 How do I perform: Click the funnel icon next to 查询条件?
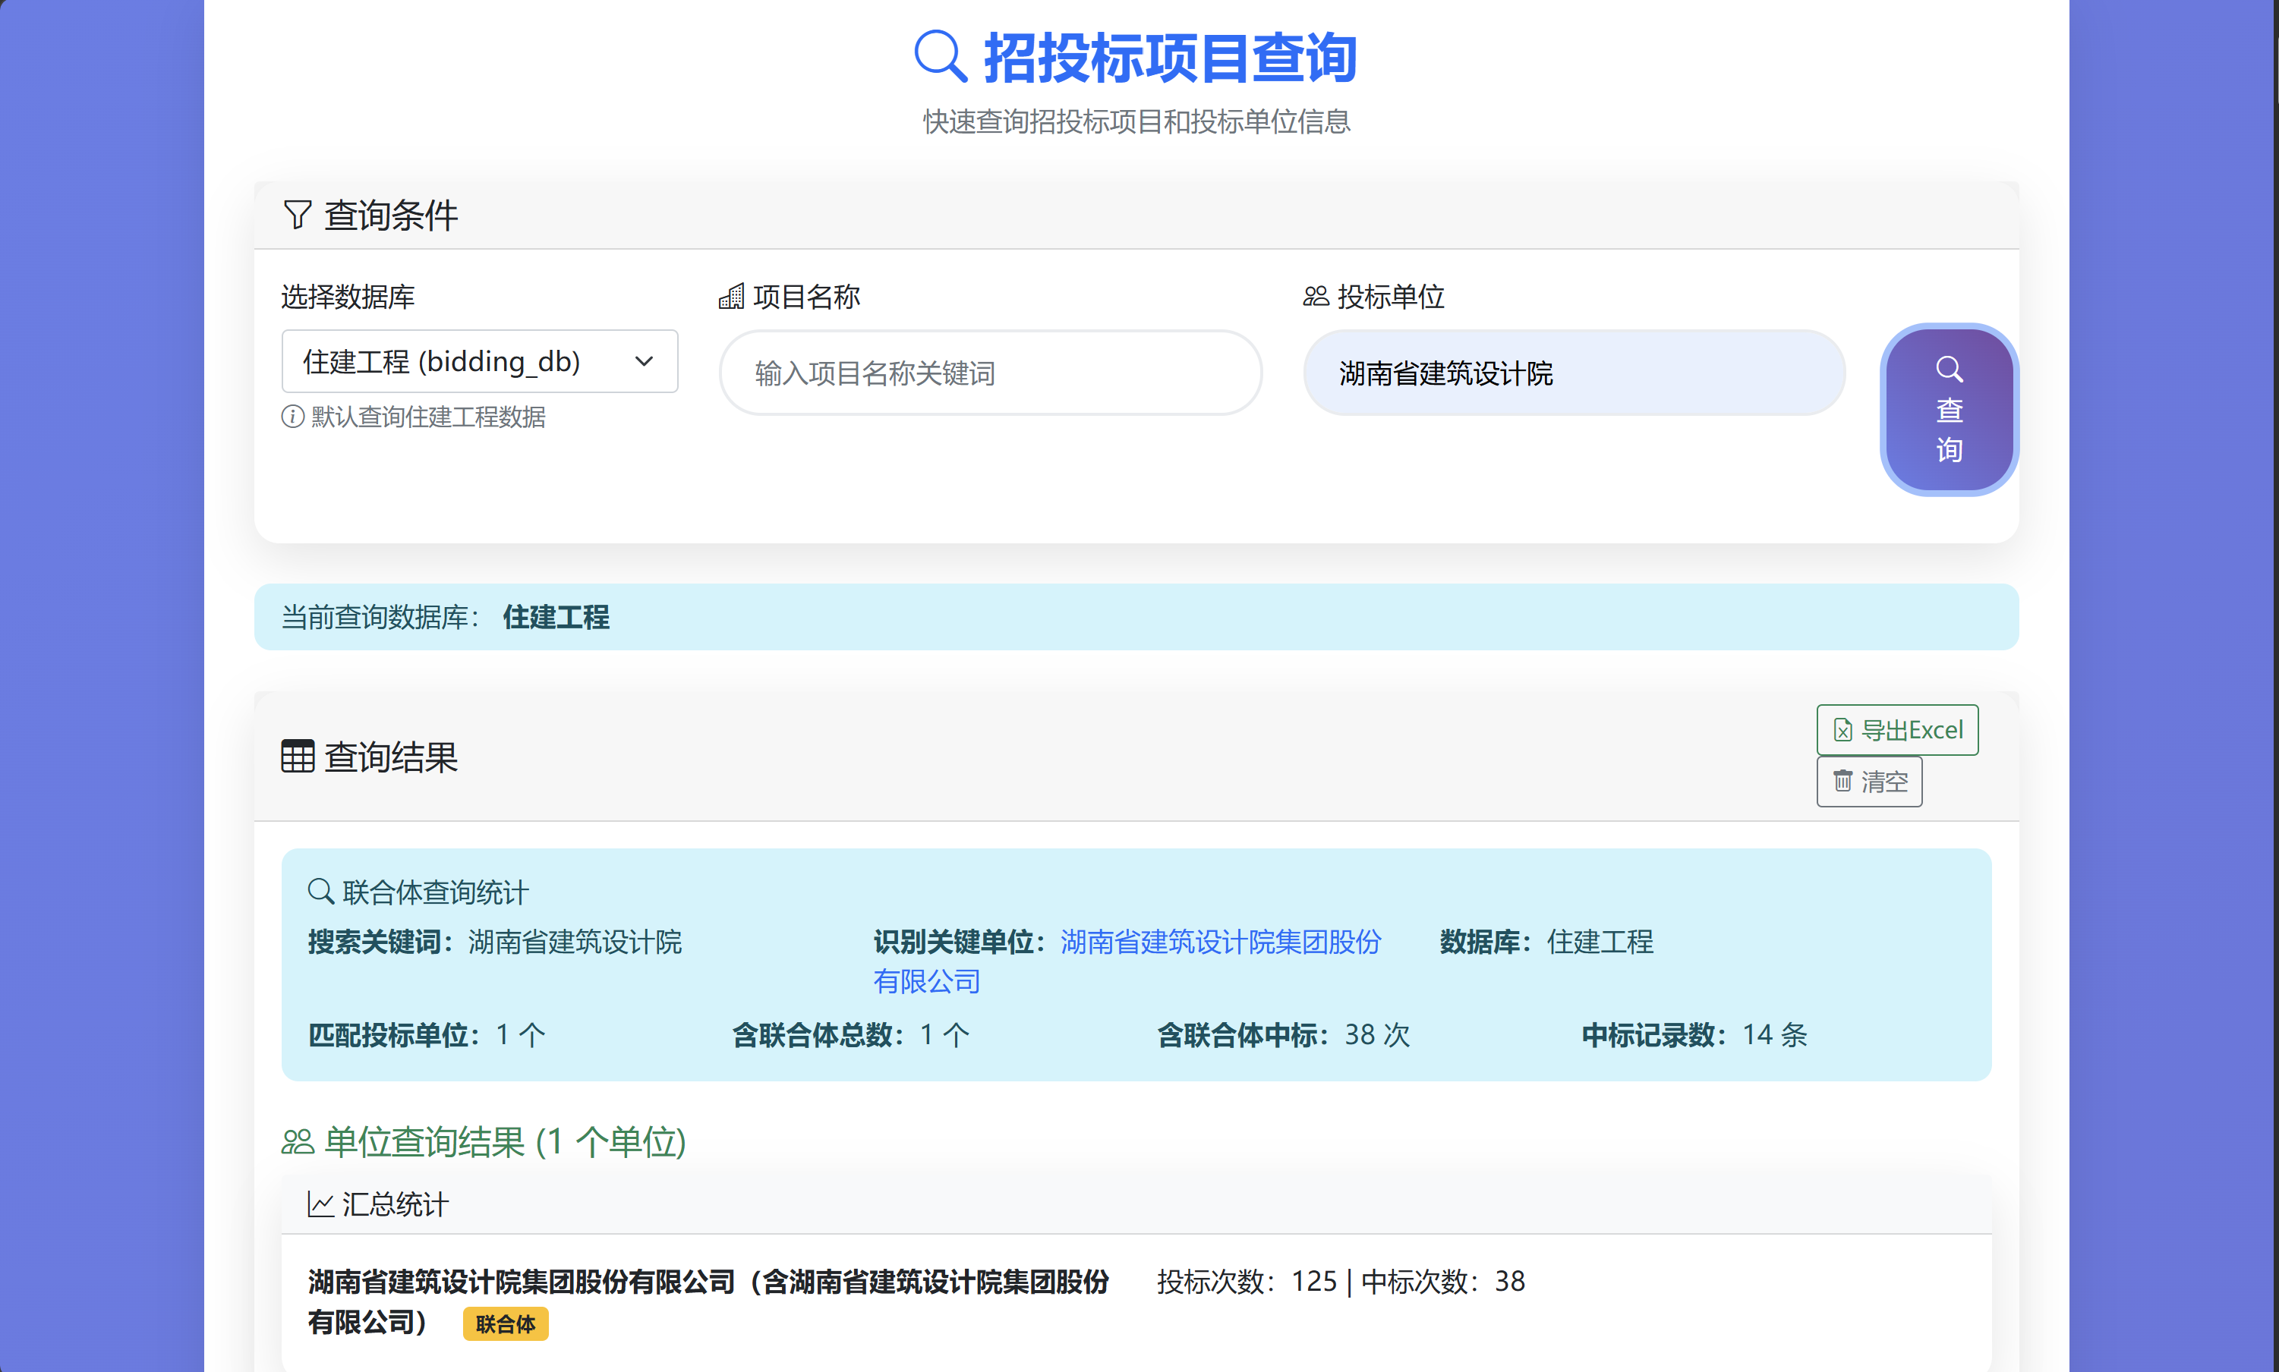pyautogui.click(x=297, y=215)
